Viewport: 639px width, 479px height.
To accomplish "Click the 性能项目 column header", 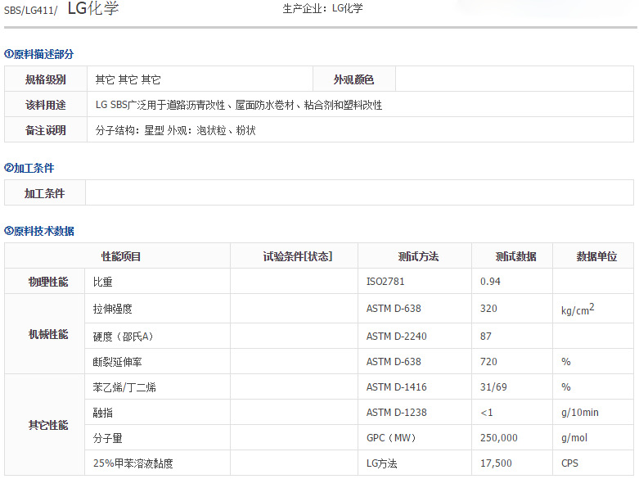I will point(121,256).
